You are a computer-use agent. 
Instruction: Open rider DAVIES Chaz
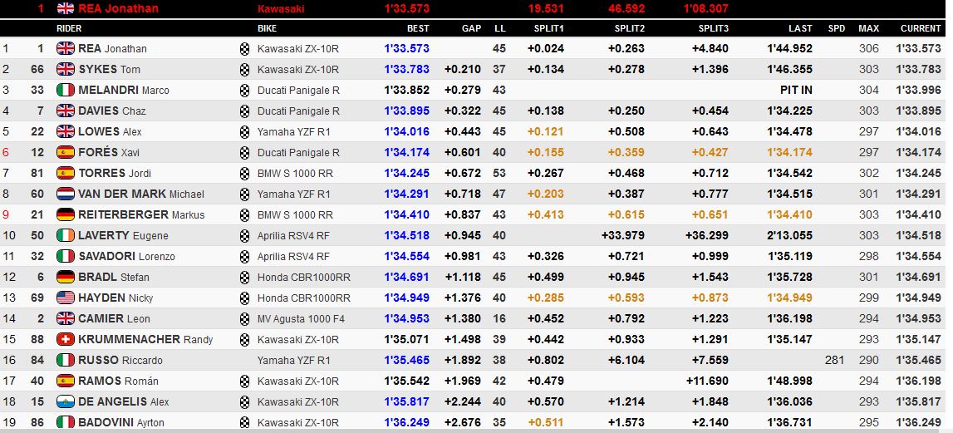click(x=111, y=111)
